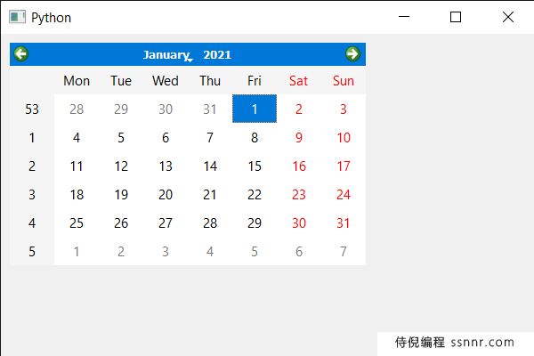
Task: Select Saturday January 9
Action: click(x=299, y=137)
